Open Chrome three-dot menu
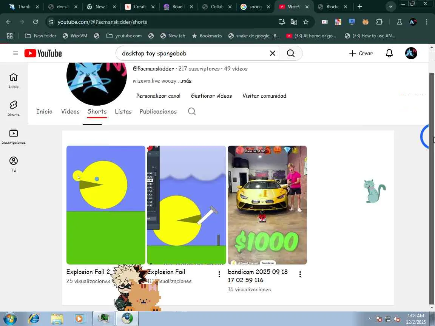 pyautogui.click(x=427, y=22)
